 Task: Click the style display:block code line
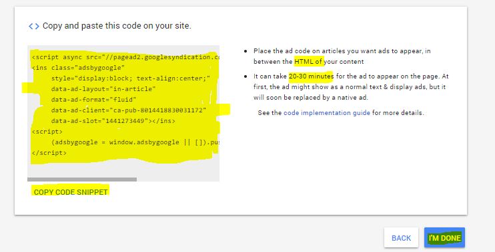[131, 78]
